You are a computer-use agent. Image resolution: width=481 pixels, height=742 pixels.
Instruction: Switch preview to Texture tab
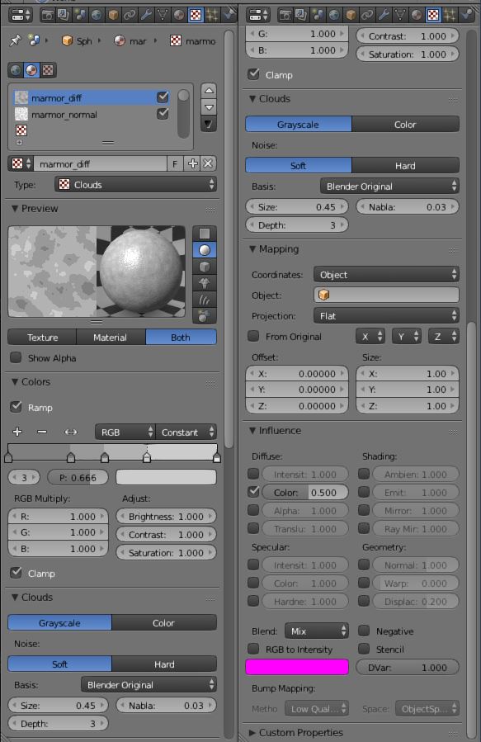(42, 338)
